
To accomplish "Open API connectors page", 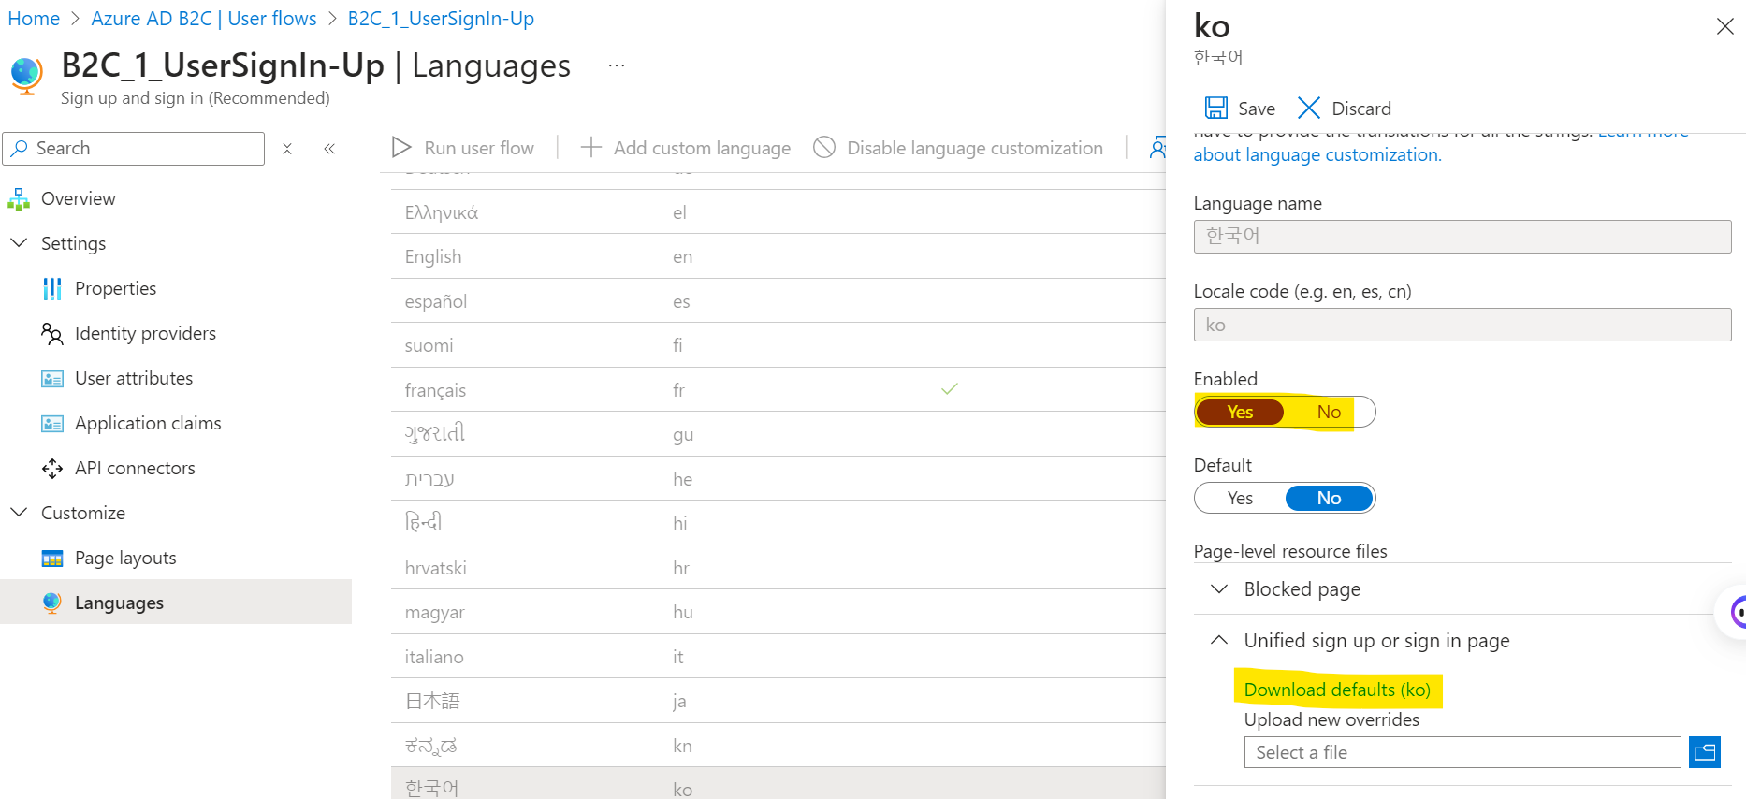I will click(135, 468).
